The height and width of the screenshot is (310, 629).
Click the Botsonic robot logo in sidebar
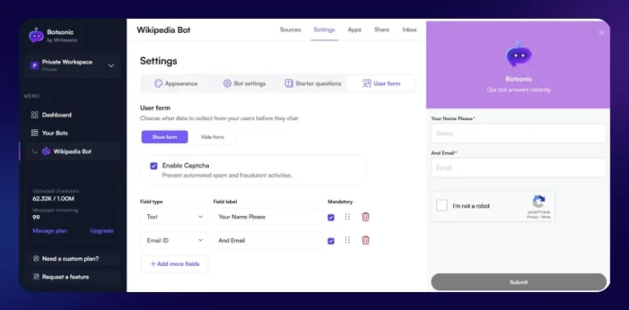coord(36,35)
